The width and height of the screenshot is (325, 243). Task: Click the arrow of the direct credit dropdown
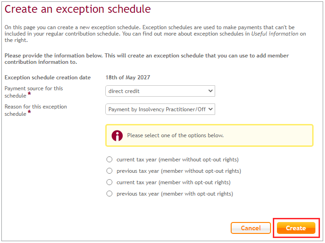211,91
